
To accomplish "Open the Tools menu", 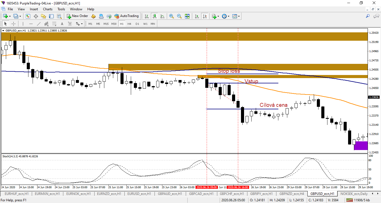I will 61,9.
